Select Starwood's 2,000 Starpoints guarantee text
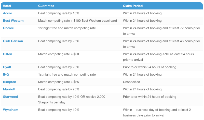204x120 pixels. (72, 100)
